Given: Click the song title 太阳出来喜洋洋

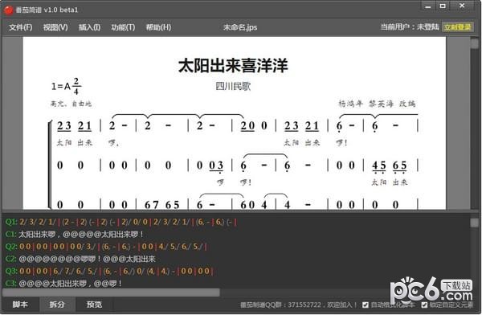Looking at the screenshot, I should [x=233, y=66].
